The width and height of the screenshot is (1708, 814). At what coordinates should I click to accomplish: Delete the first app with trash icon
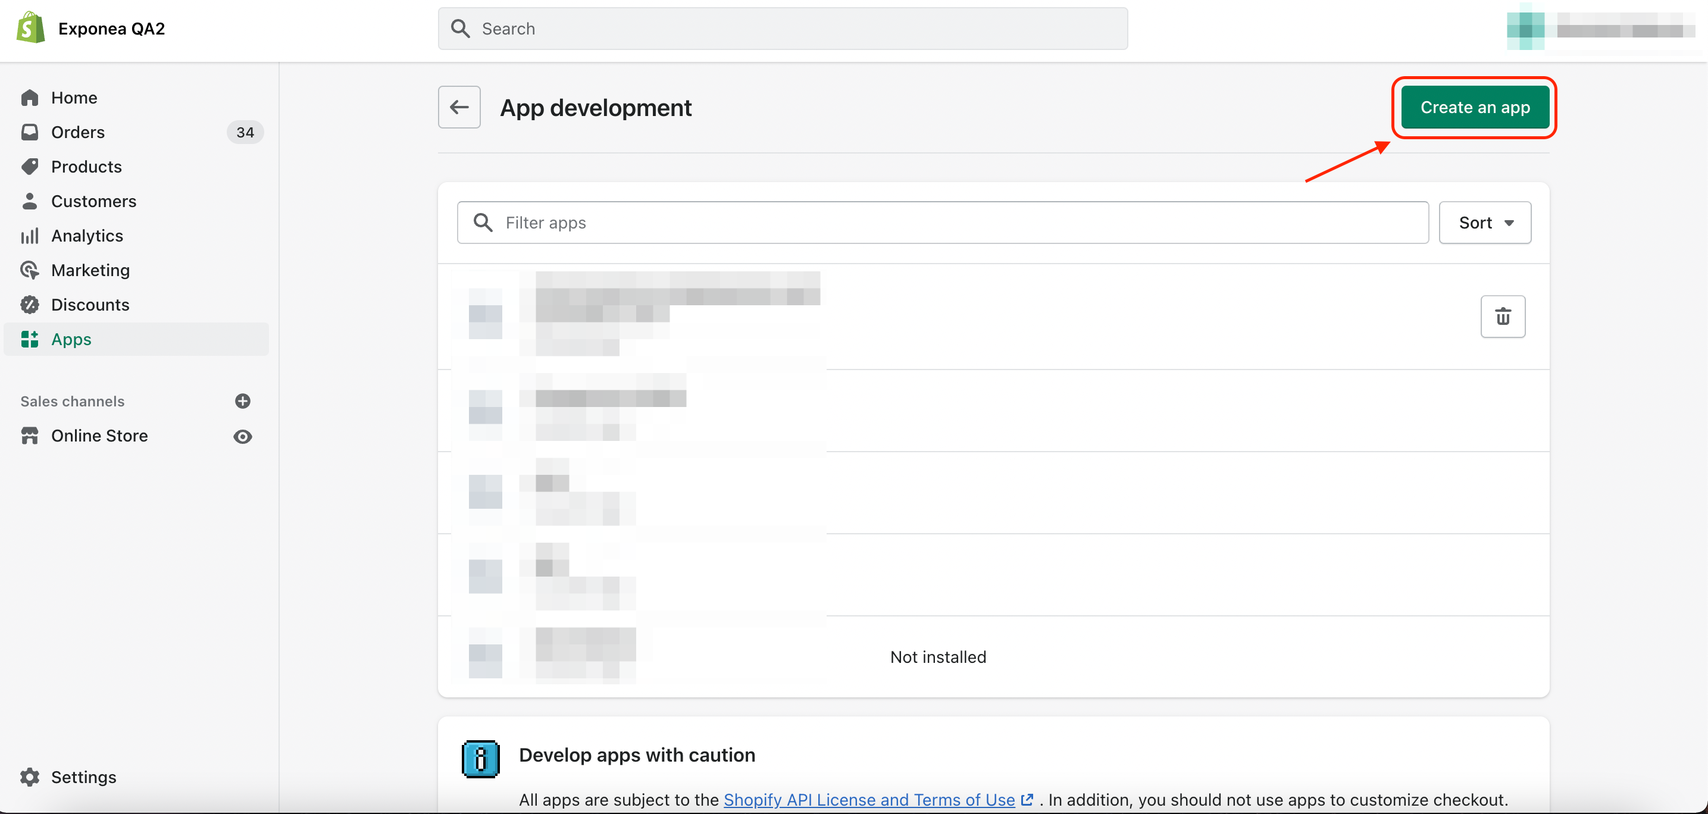click(1503, 317)
